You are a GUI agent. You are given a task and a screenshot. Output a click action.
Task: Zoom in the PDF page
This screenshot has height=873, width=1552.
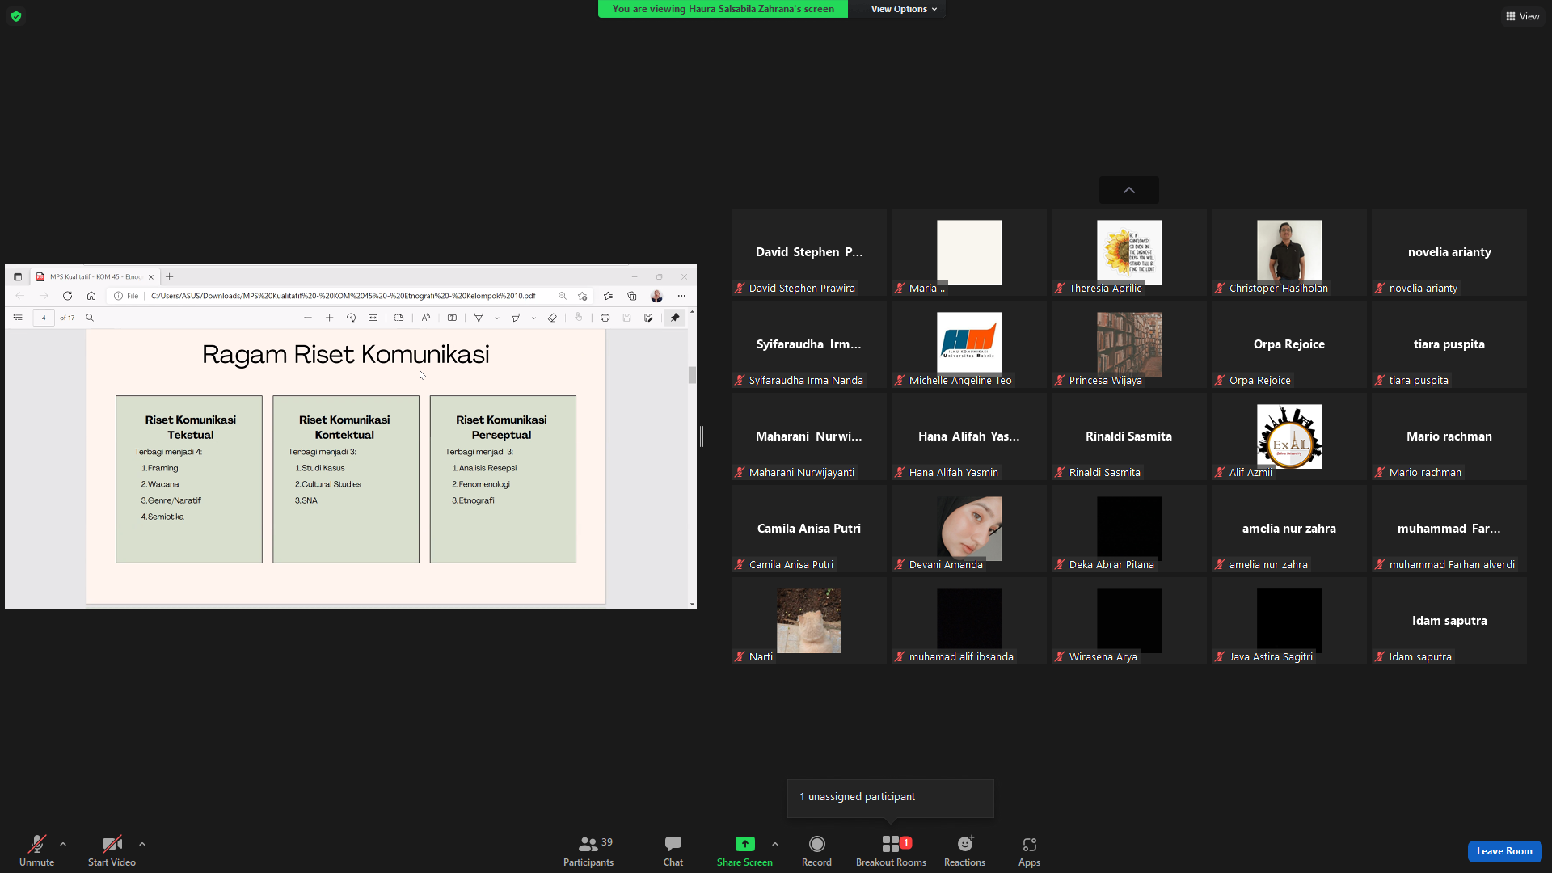coord(329,318)
